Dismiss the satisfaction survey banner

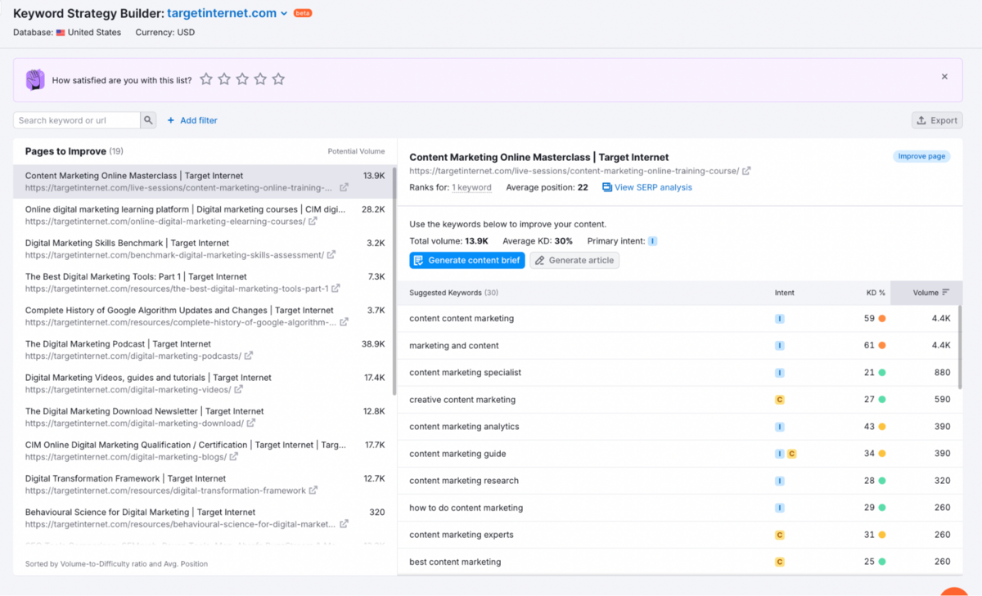(944, 77)
